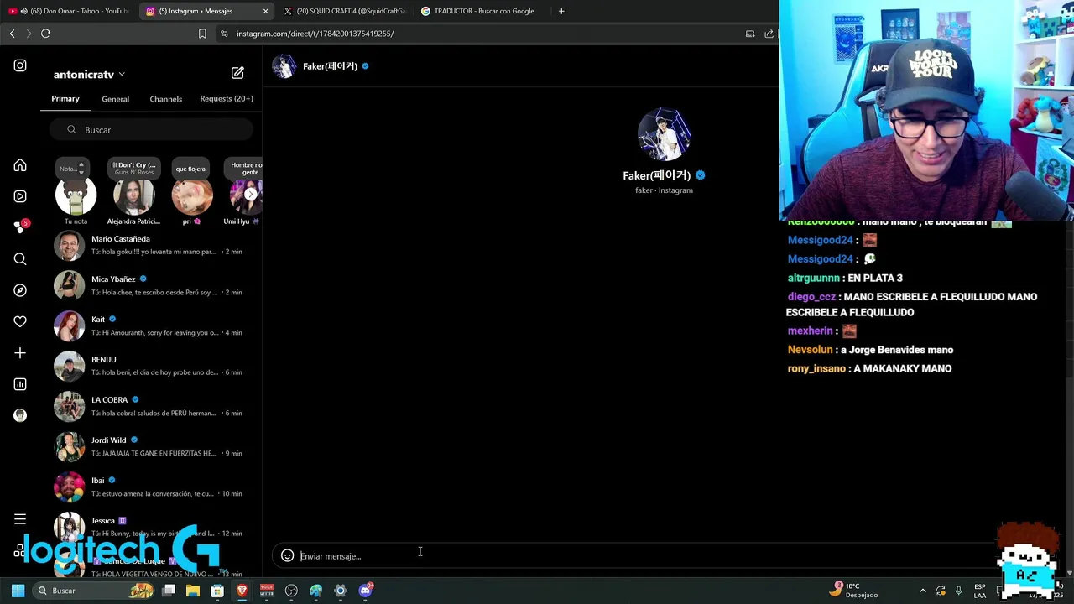Open conversation with Kait
The height and width of the screenshot is (604, 1074).
coord(151,325)
